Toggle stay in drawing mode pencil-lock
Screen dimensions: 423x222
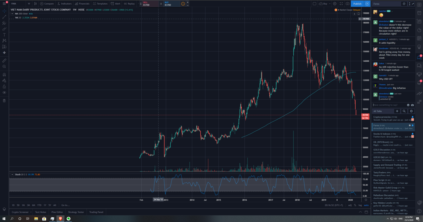(4, 80)
